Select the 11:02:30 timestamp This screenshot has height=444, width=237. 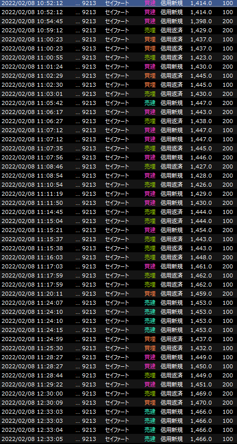(32, 85)
